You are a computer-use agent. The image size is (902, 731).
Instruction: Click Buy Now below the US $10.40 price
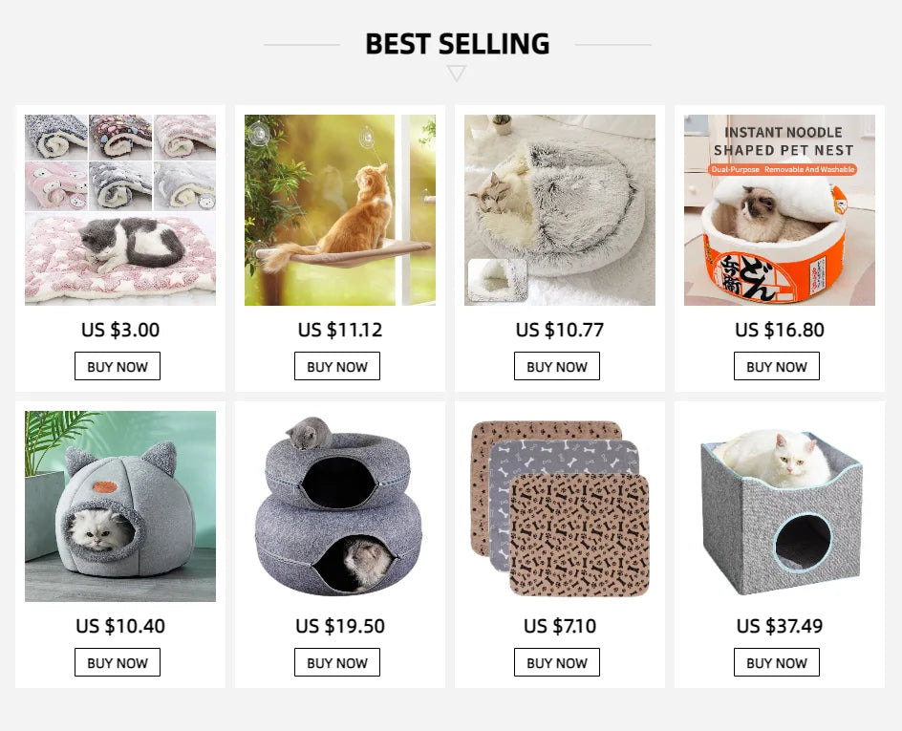point(118,663)
